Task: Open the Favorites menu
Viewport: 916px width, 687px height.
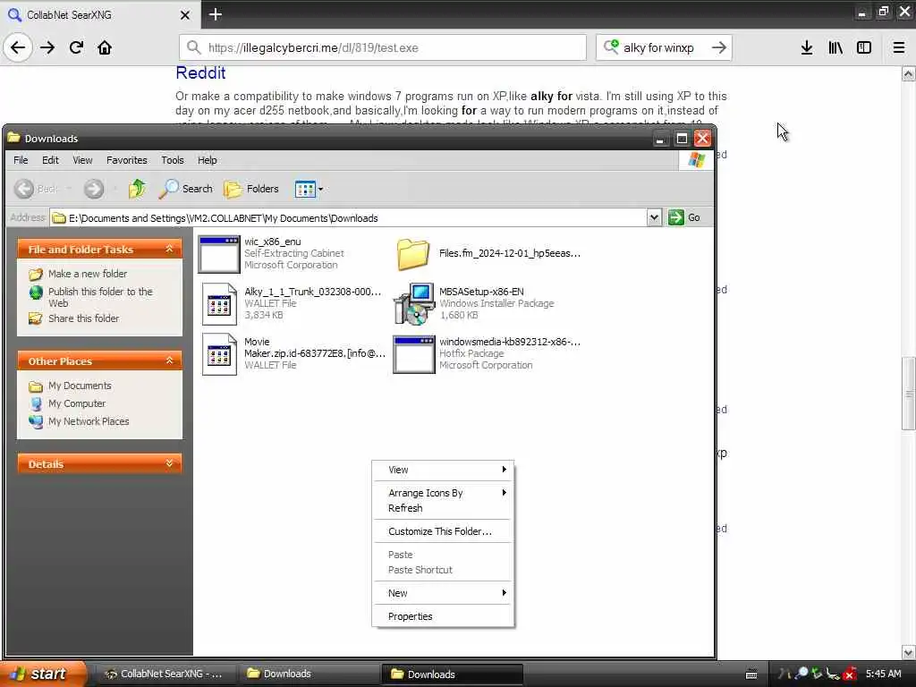Action: (127, 160)
